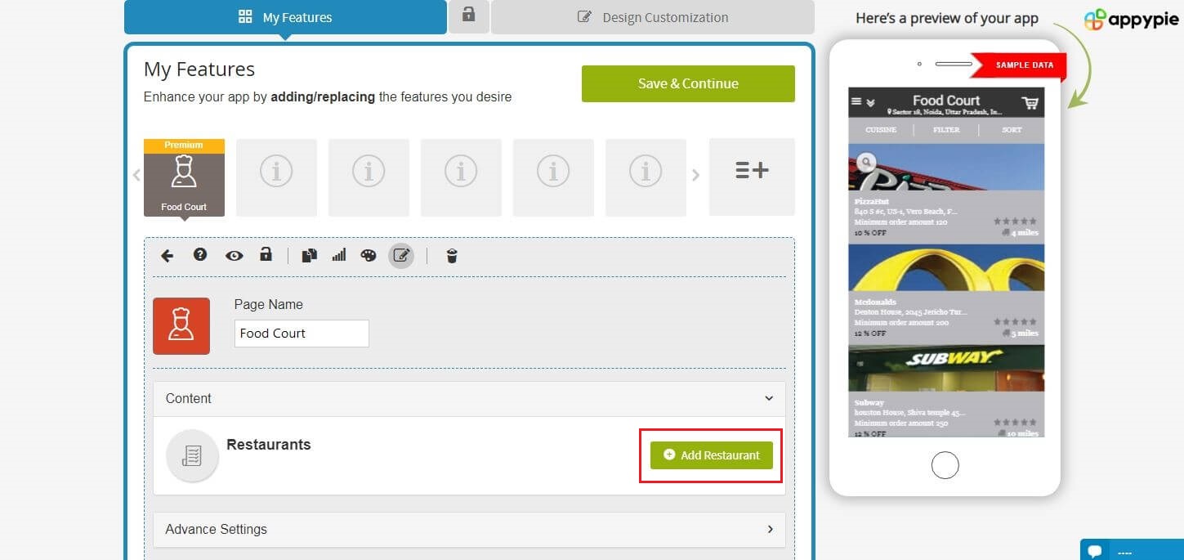The height and width of the screenshot is (560, 1184).
Task: Expand the Advance Settings section
Action: point(469,530)
